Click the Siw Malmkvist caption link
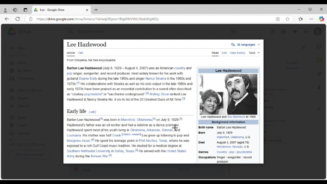Image resolution: width=327 pixels, height=184 pixels. [x=236, y=117]
